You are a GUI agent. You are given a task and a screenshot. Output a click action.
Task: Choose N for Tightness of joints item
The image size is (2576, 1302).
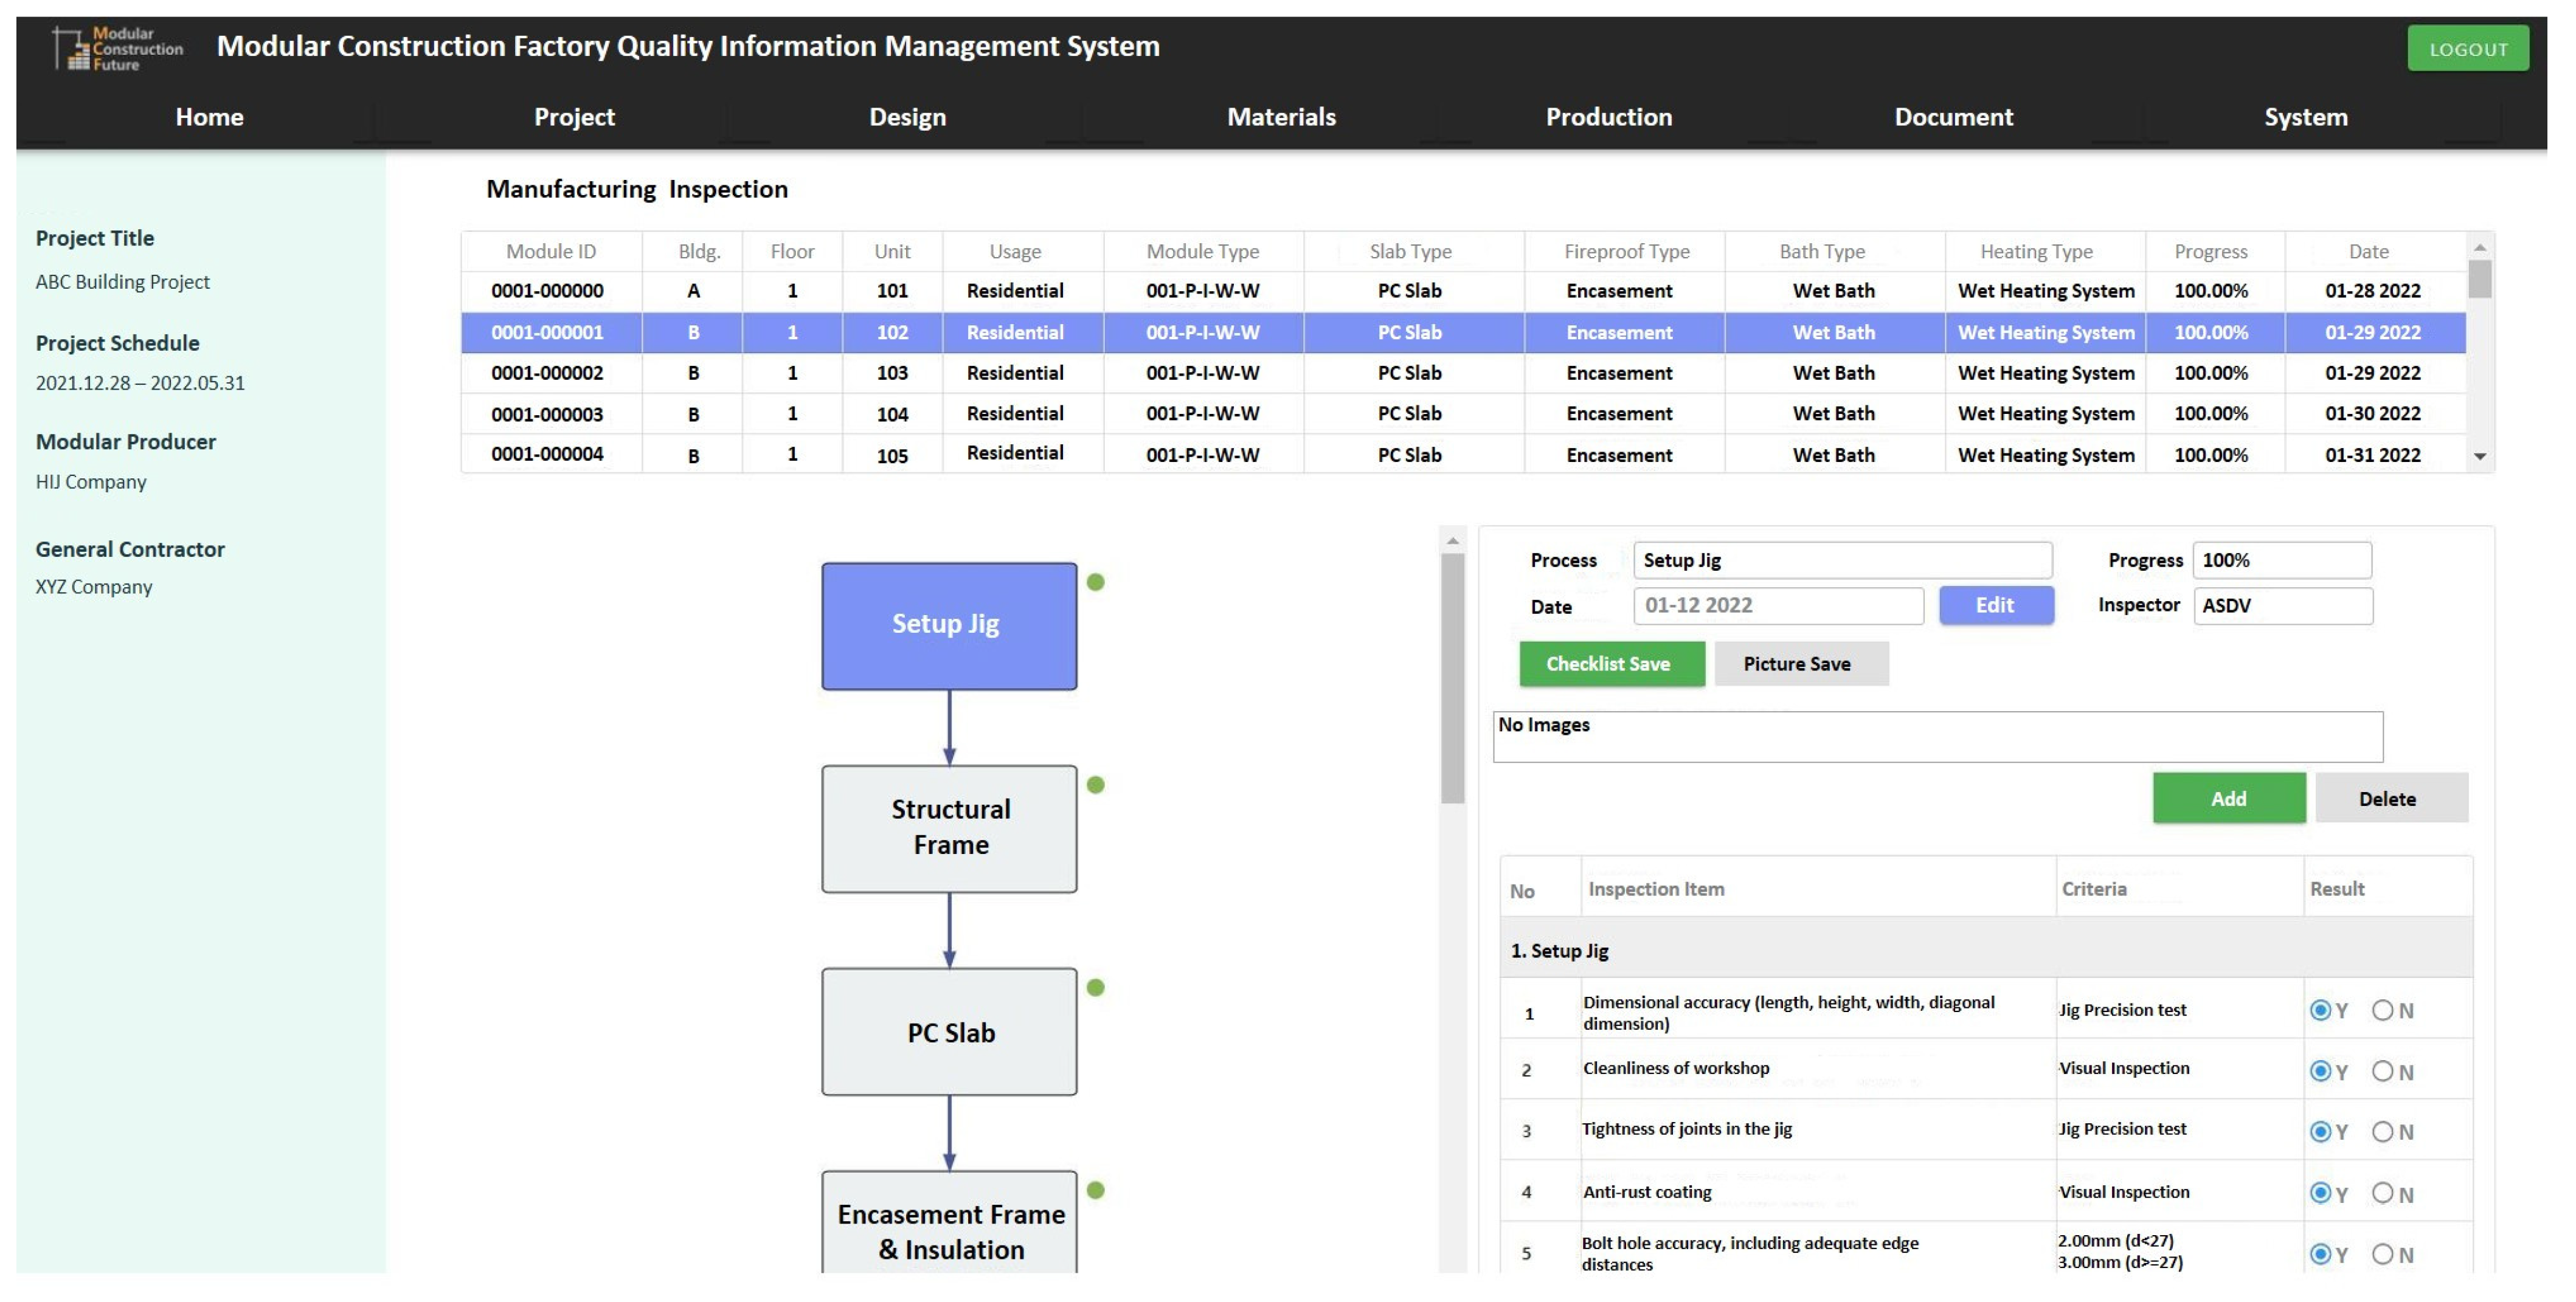click(x=2382, y=1131)
